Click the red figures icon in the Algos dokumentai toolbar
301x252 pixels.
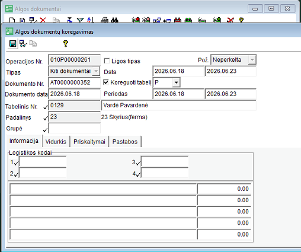point(178,20)
